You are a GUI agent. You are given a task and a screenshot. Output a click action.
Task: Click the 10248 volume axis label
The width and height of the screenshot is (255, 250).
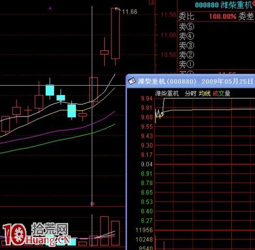144,240
